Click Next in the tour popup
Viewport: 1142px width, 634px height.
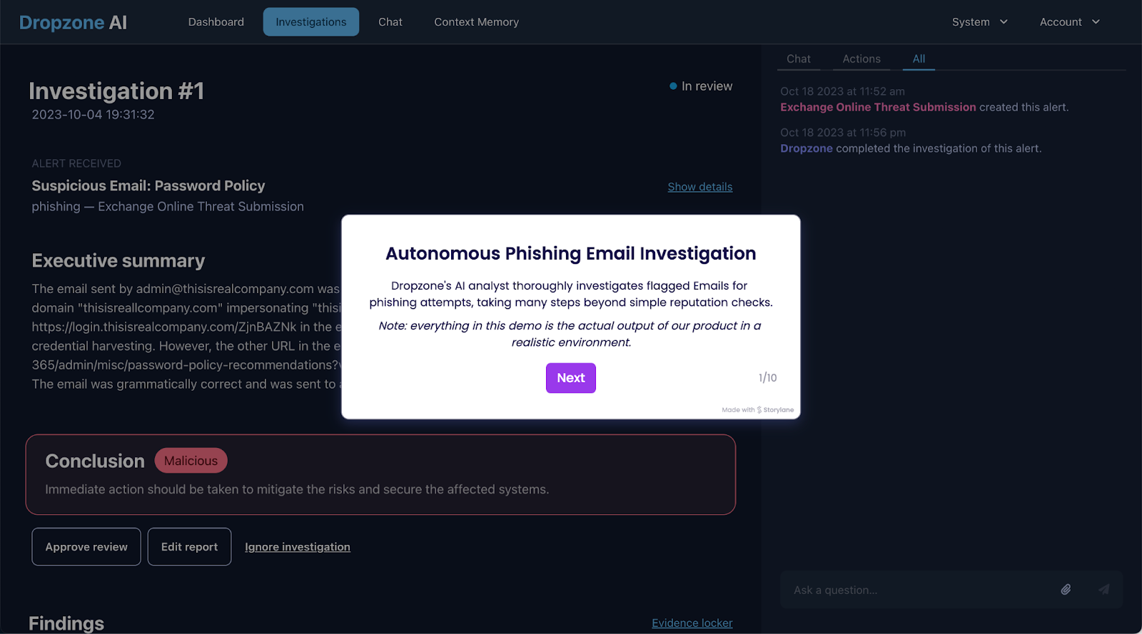pos(571,378)
